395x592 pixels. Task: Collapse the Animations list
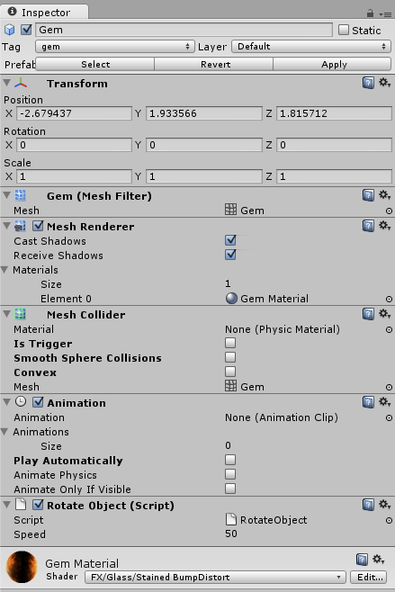(4, 432)
